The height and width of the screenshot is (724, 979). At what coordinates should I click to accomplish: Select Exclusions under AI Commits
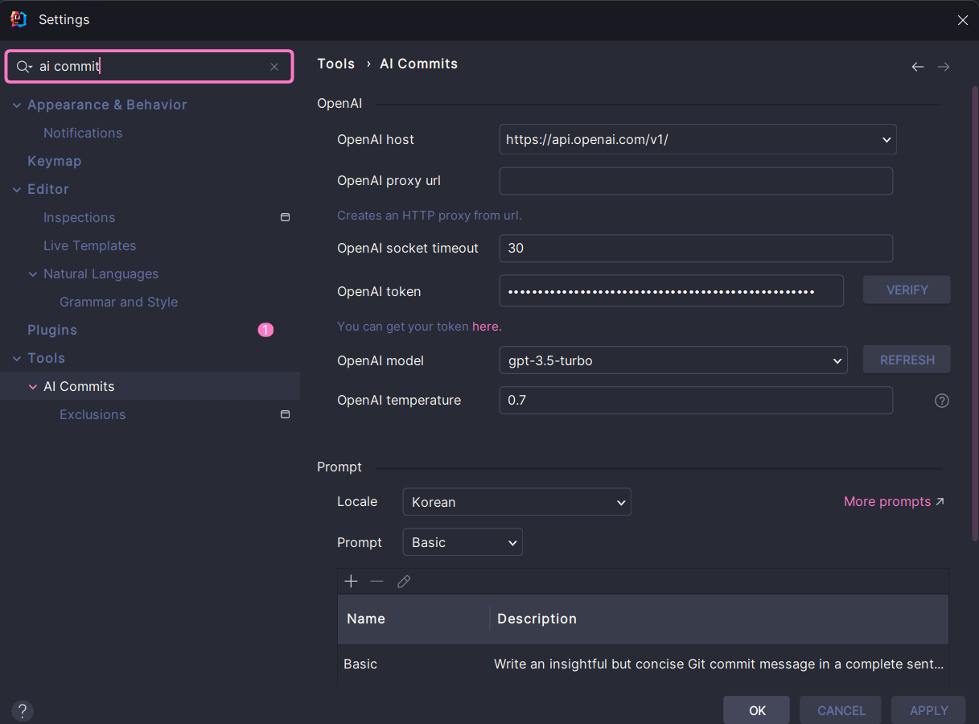pyautogui.click(x=93, y=414)
